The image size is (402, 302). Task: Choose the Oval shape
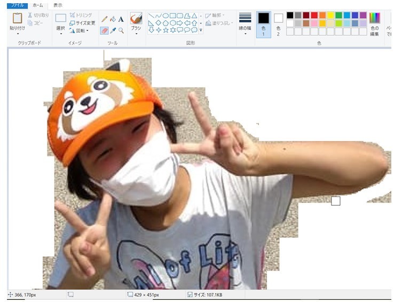click(x=165, y=16)
